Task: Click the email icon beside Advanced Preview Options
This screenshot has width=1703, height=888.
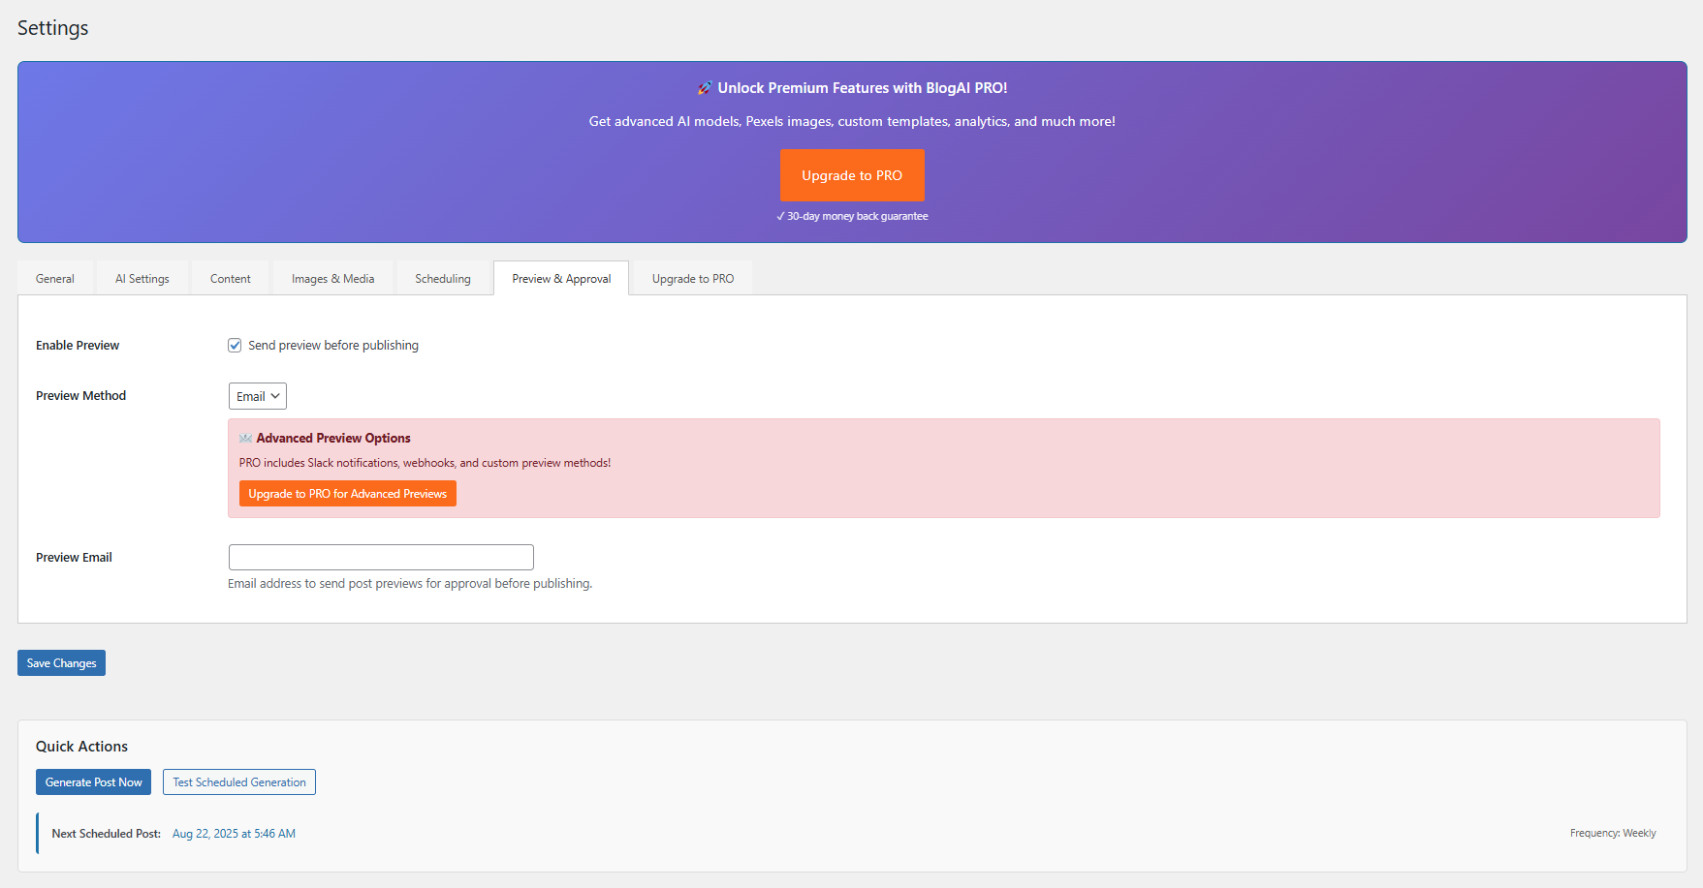Action: coord(248,438)
